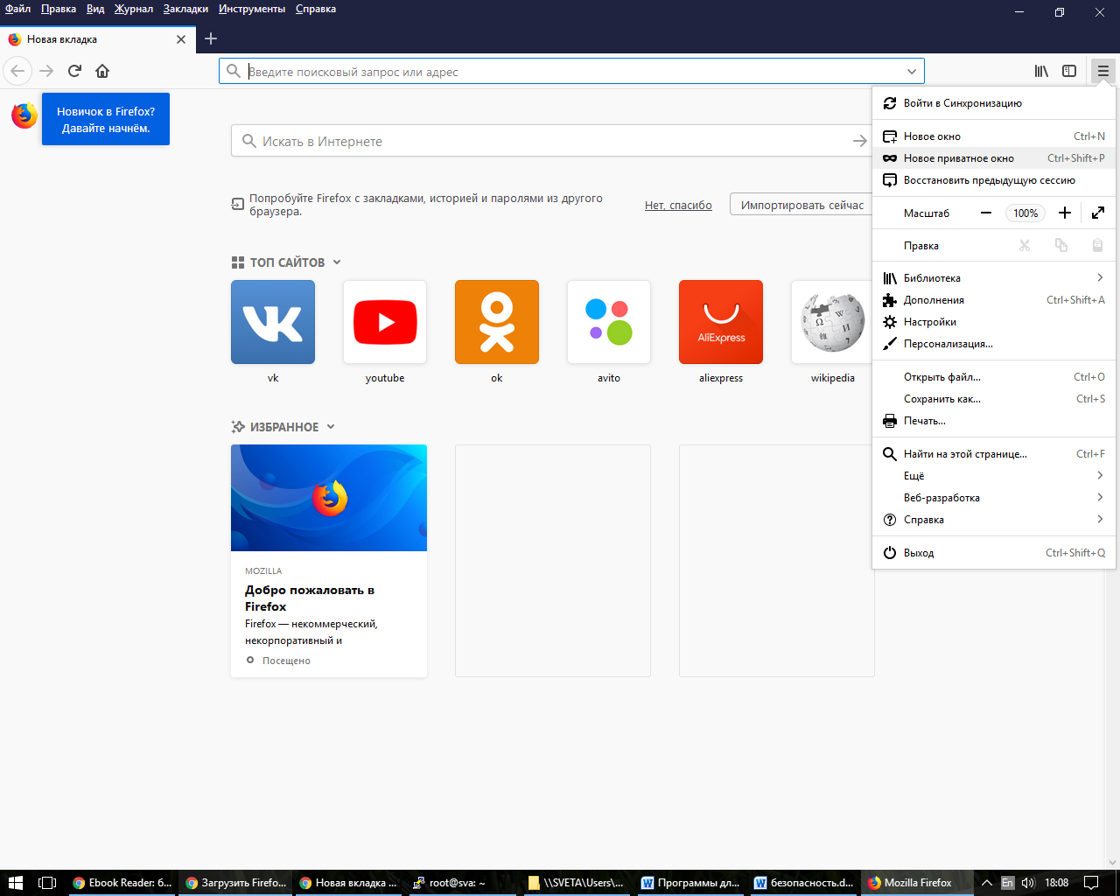Enter full screen via the arrows icon
1120x896 pixels.
(1098, 213)
